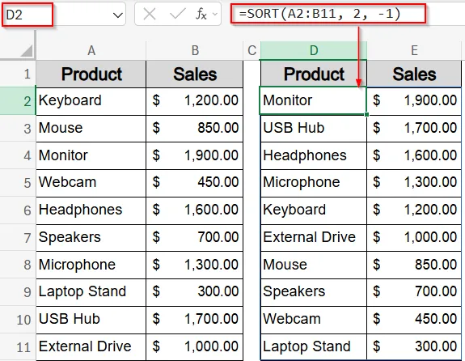Select the 1,000.00 cell in column E
This screenshot has height=361, width=465.
point(414,237)
